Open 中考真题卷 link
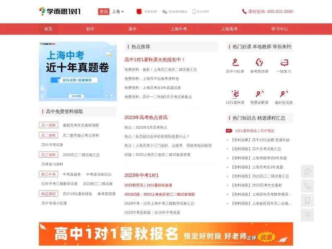The height and width of the screenshot is (249, 332). click(72, 174)
